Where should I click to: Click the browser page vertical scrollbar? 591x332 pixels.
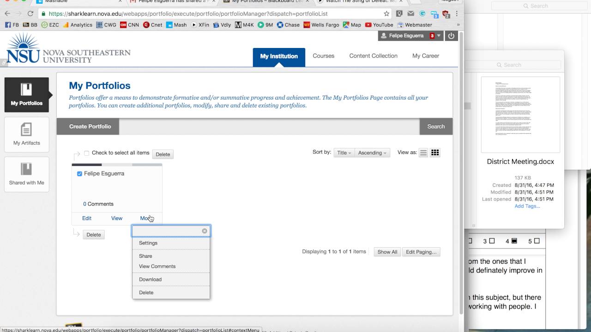coord(460,173)
